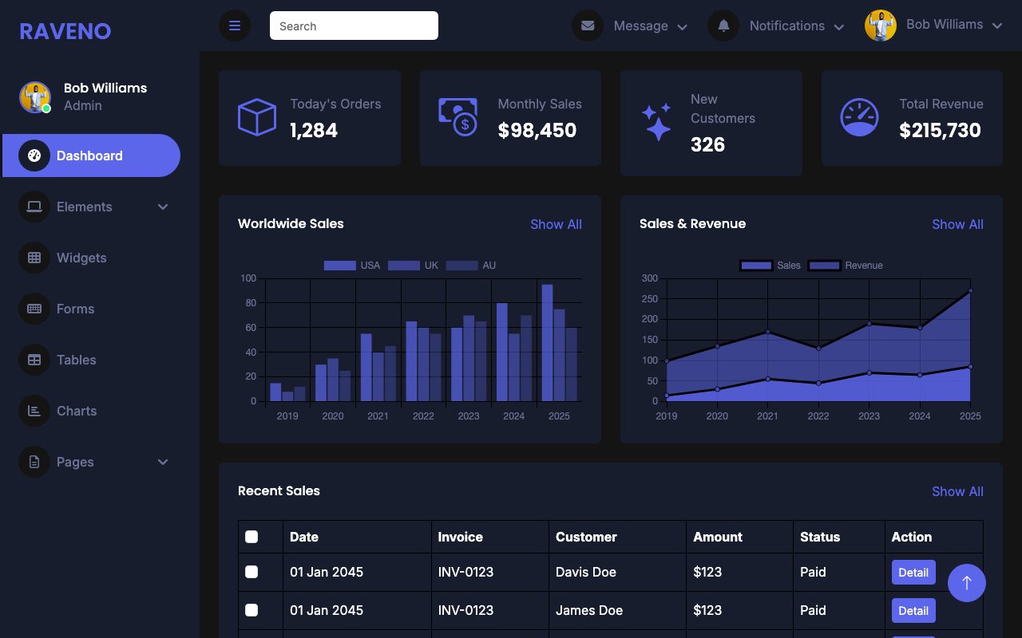Image resolution: width=1022 pixels, height=638 pixels.
Task: Click Detail button for Davis Doe
Action: (x=913, y=572)
